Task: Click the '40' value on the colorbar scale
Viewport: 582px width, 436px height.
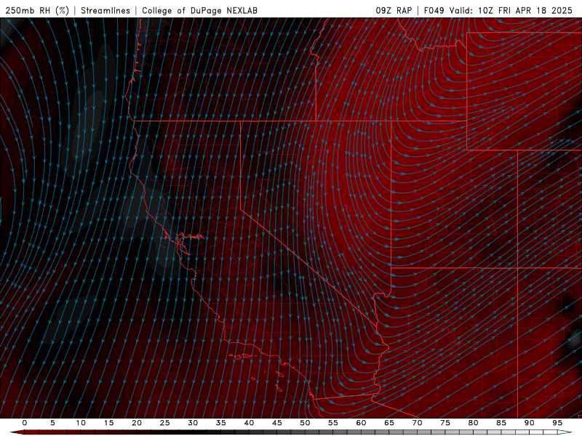Action: 249,423
